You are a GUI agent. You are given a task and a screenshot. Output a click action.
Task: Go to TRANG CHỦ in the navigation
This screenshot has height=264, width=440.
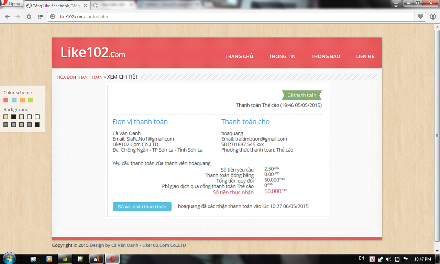(239, 56)
